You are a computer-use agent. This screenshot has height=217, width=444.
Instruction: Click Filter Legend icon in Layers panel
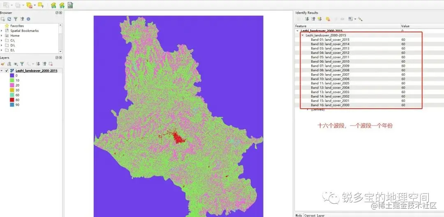click(22, 64)
